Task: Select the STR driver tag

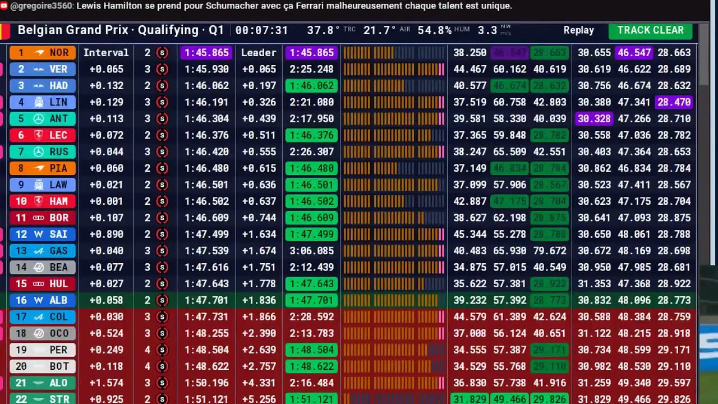Action: tap(42, 399)
